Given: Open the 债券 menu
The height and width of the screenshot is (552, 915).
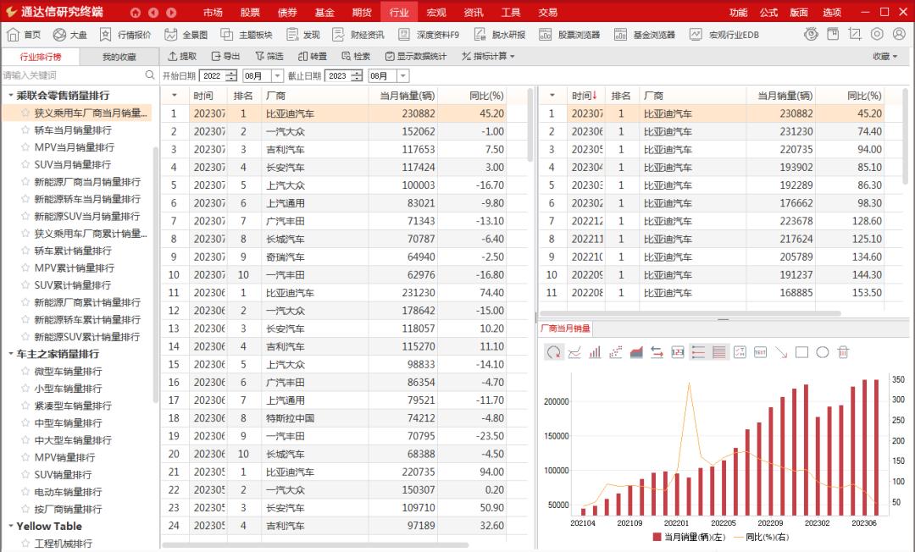Looking at the screenshot, I should coord(287,12).
